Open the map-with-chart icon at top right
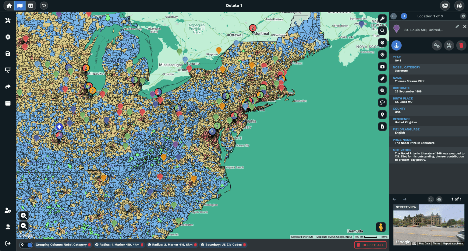This screenshot has width=468, height=251. click(459, 5)
